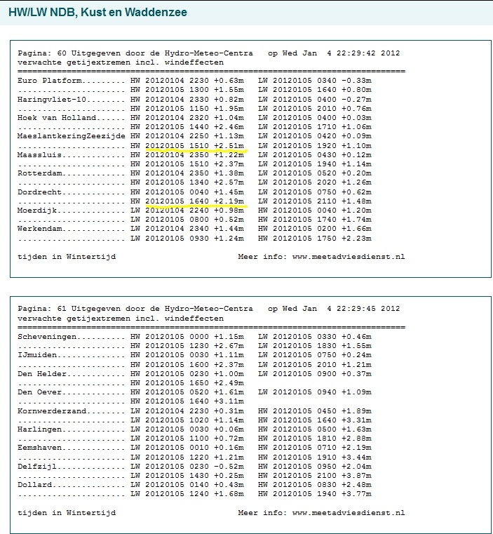Click Eemshaven's HW value '+3.44m'

[x=356, y=457]
